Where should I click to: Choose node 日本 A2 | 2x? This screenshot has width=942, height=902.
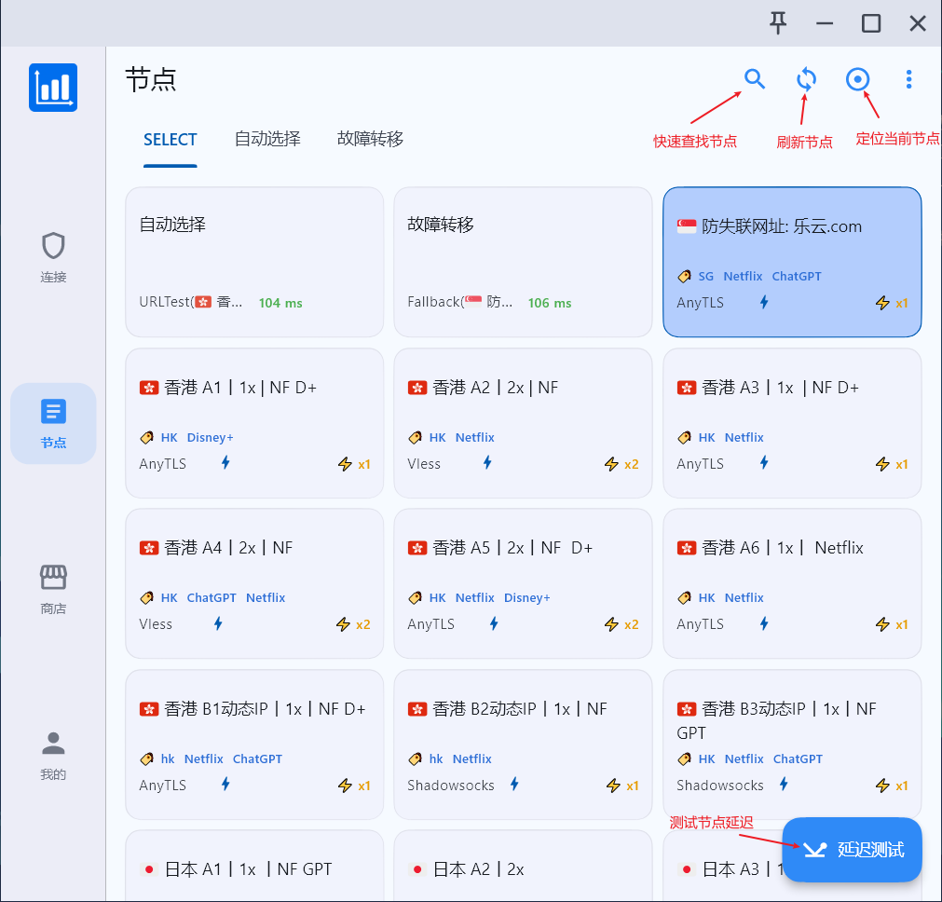(523, 866)
